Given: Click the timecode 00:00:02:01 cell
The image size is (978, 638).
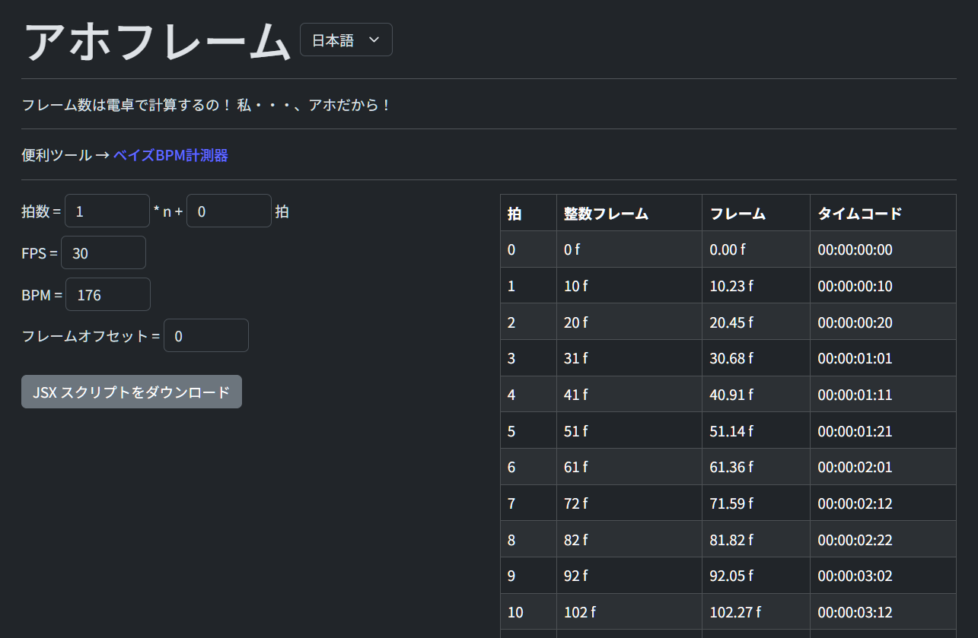Looking at the screenshot, I should (855, 467).
